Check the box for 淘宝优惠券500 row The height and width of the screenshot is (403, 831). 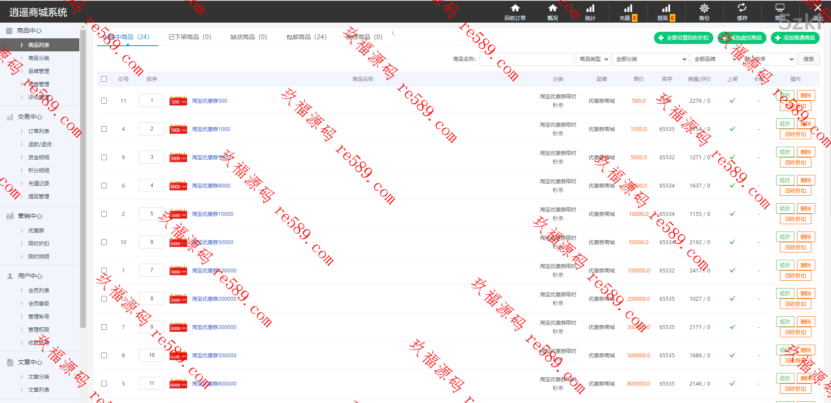pyautogui.click(x=104, y=101)
